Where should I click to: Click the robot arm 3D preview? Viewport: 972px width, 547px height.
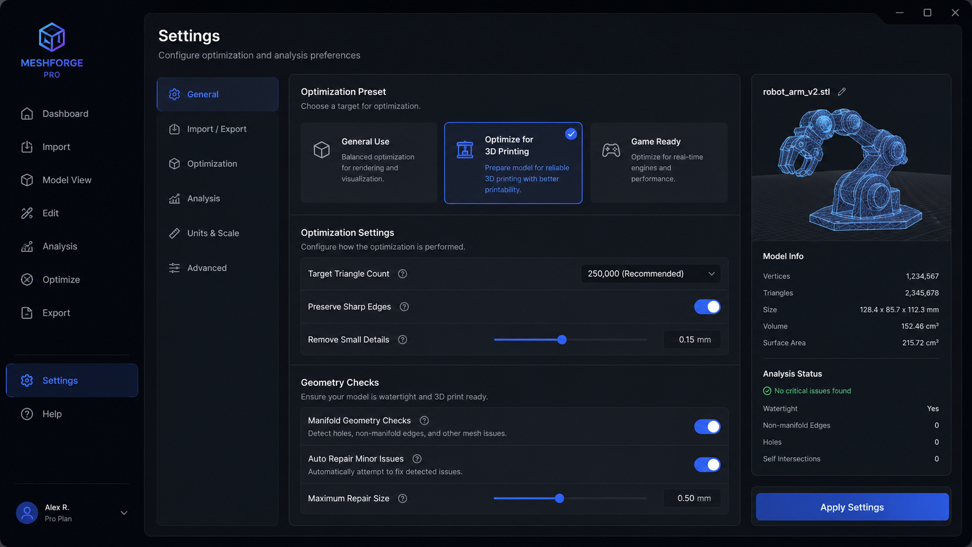(851, 173)
